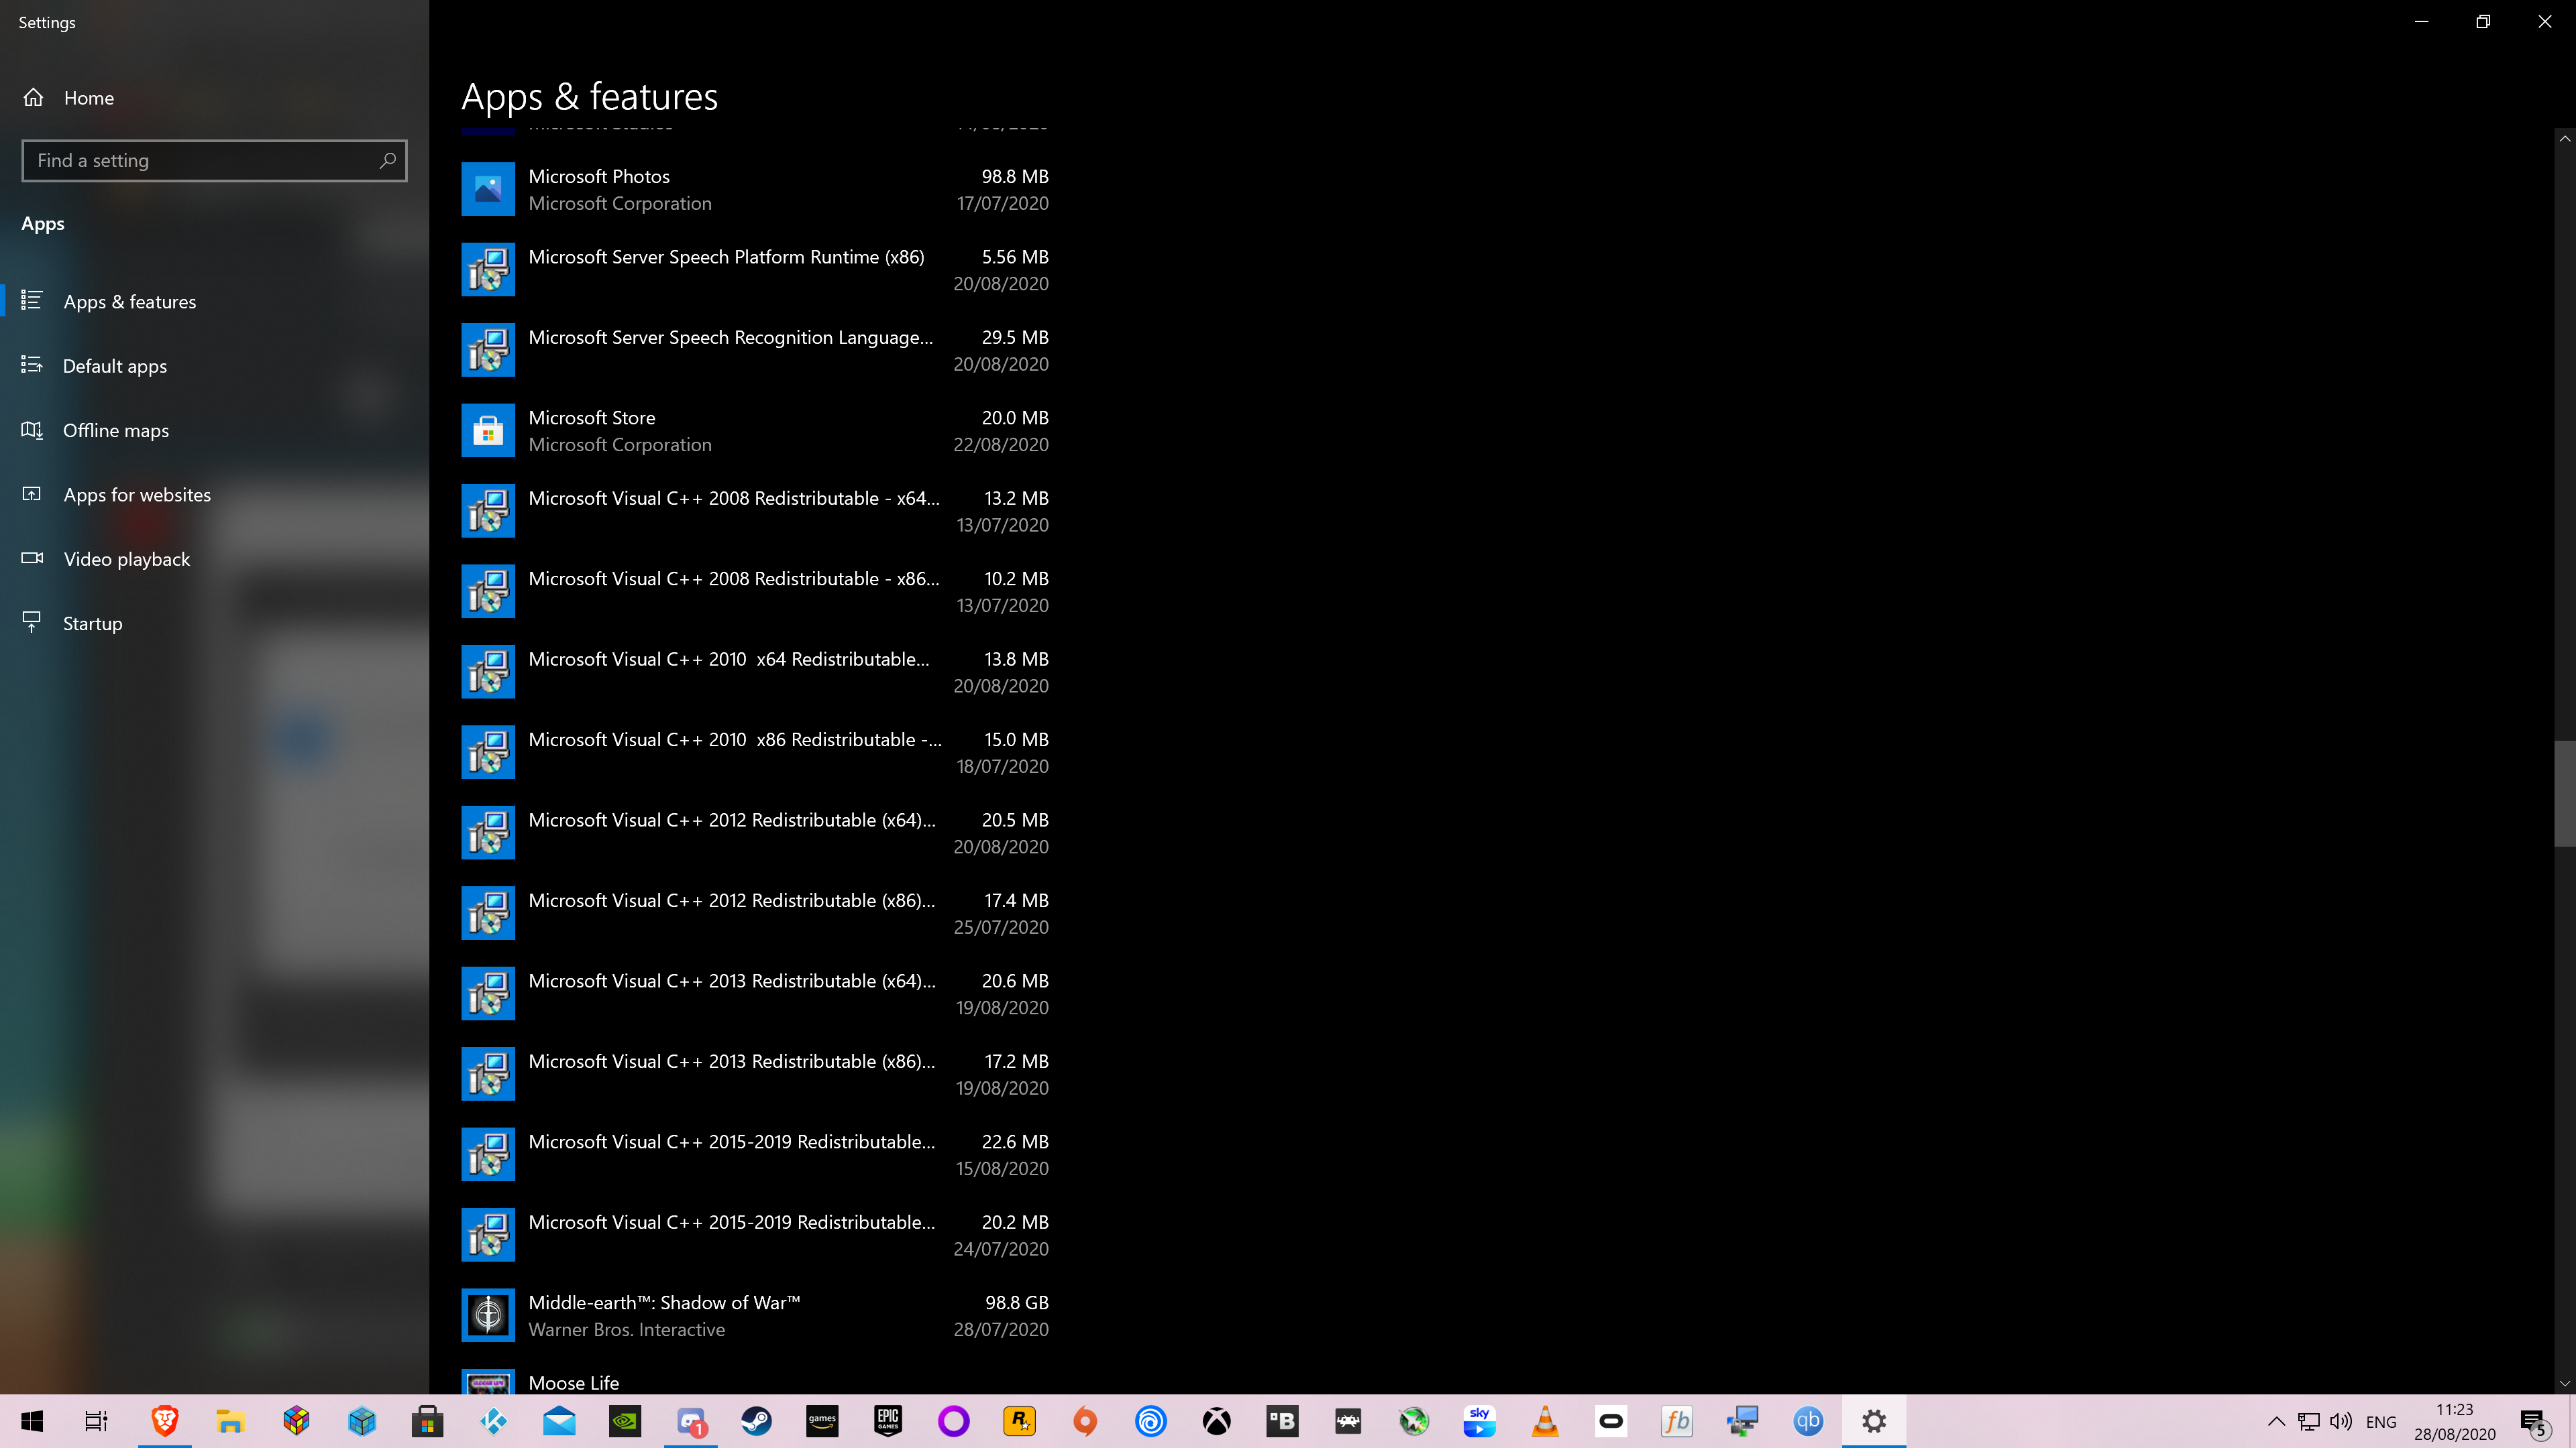The image size is (2576, 1448).
Task: Select Visual C++ 2015-2019 Redistributable 22.6 MB entry
Action: (755, 1154)
